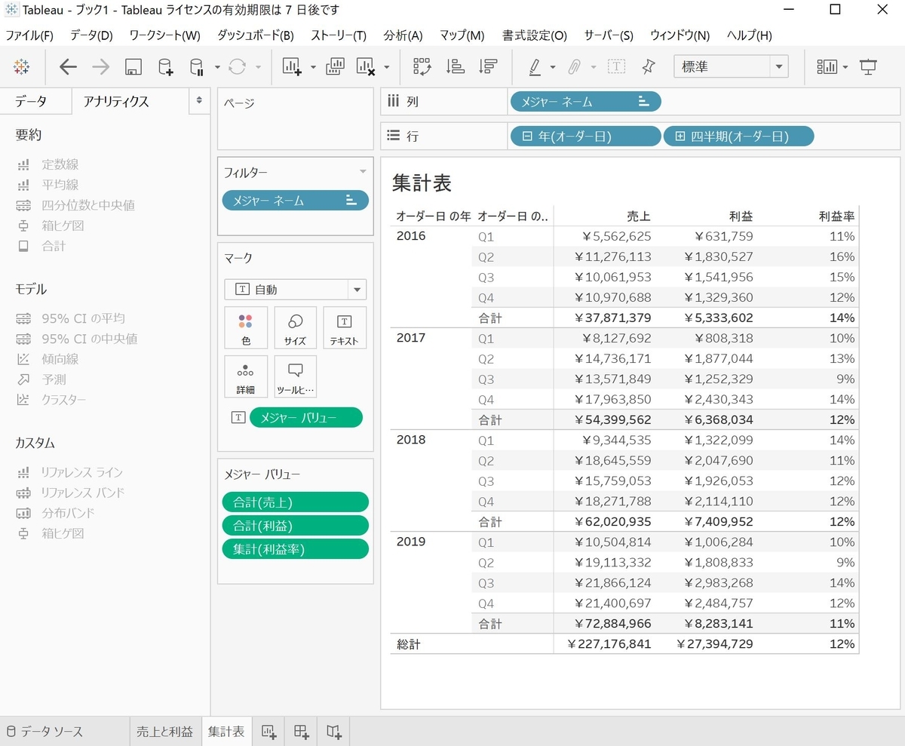
Task: Pause auto updates with the cylinder pause icon
Action: coord(196,66)
